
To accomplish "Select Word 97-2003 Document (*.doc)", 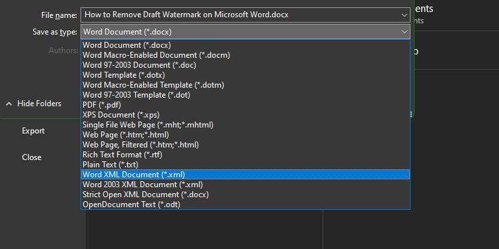I will (x=246, y=65).
